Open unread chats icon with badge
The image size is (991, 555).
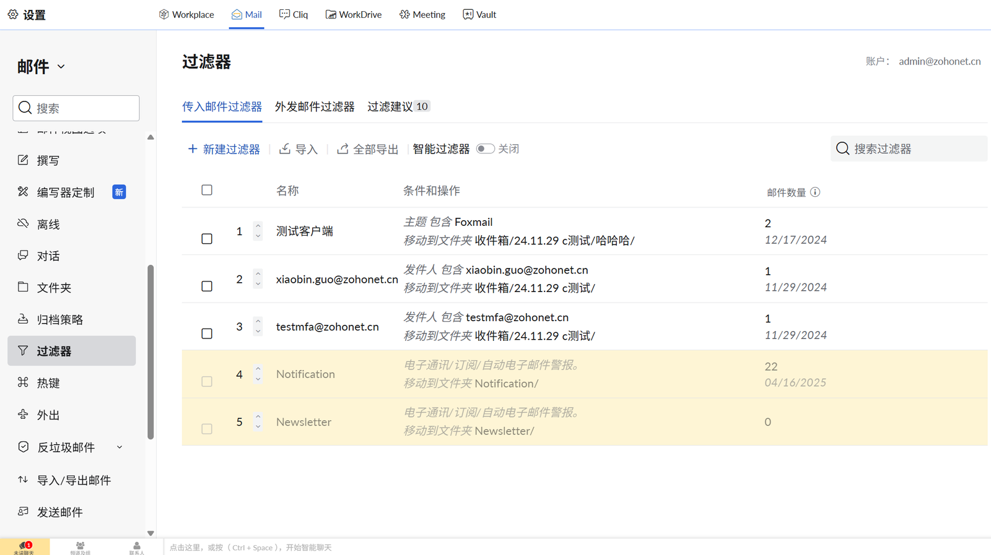(x=25, y=547)
